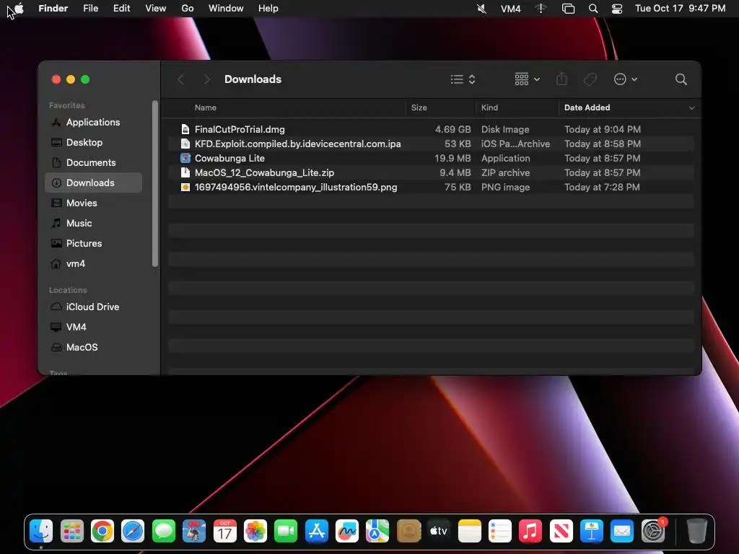Open the File menu
739x554 pixels.
(90, 9)
